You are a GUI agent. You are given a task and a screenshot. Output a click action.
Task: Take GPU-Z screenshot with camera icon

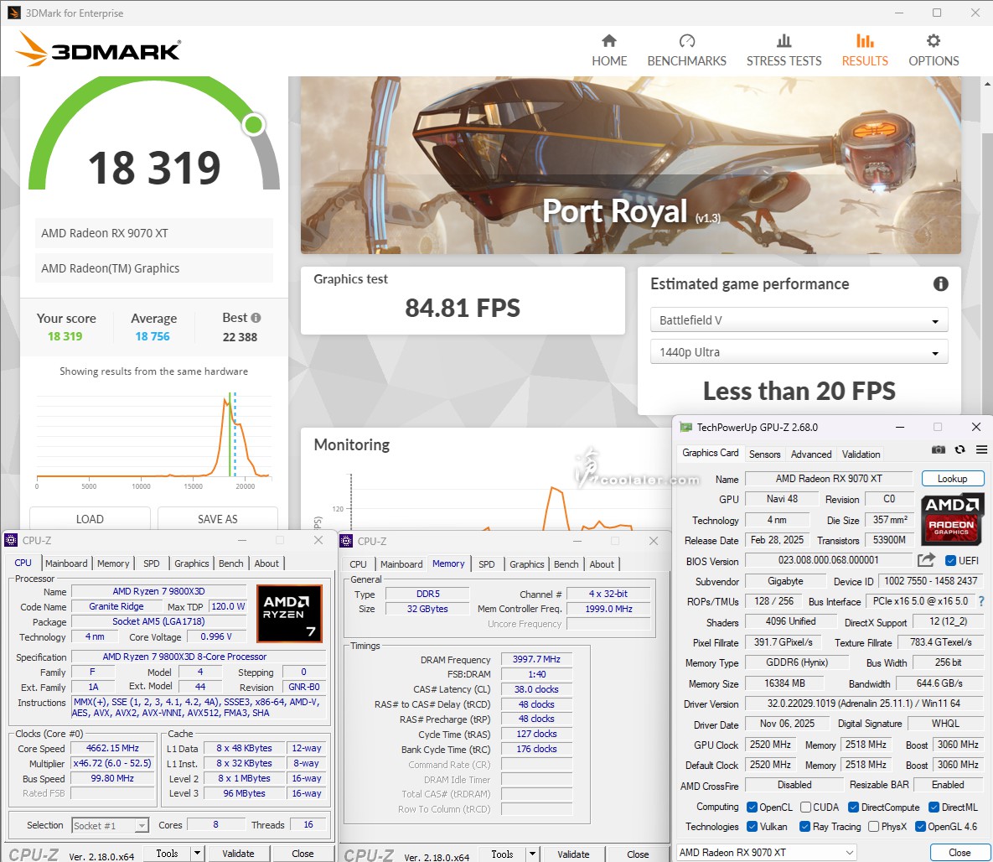pos(939,449)
